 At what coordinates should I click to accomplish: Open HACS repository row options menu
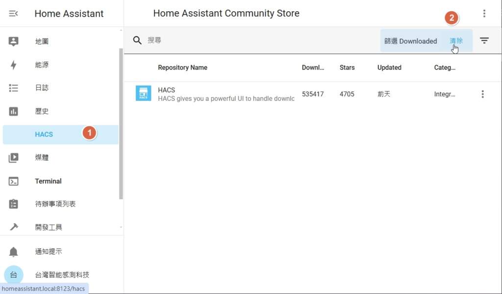pos(482,94)
